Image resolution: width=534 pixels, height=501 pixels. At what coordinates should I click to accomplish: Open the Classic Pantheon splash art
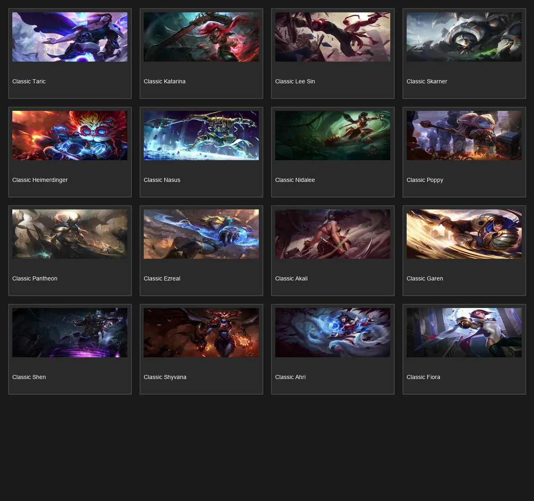(x=70, y=234)
